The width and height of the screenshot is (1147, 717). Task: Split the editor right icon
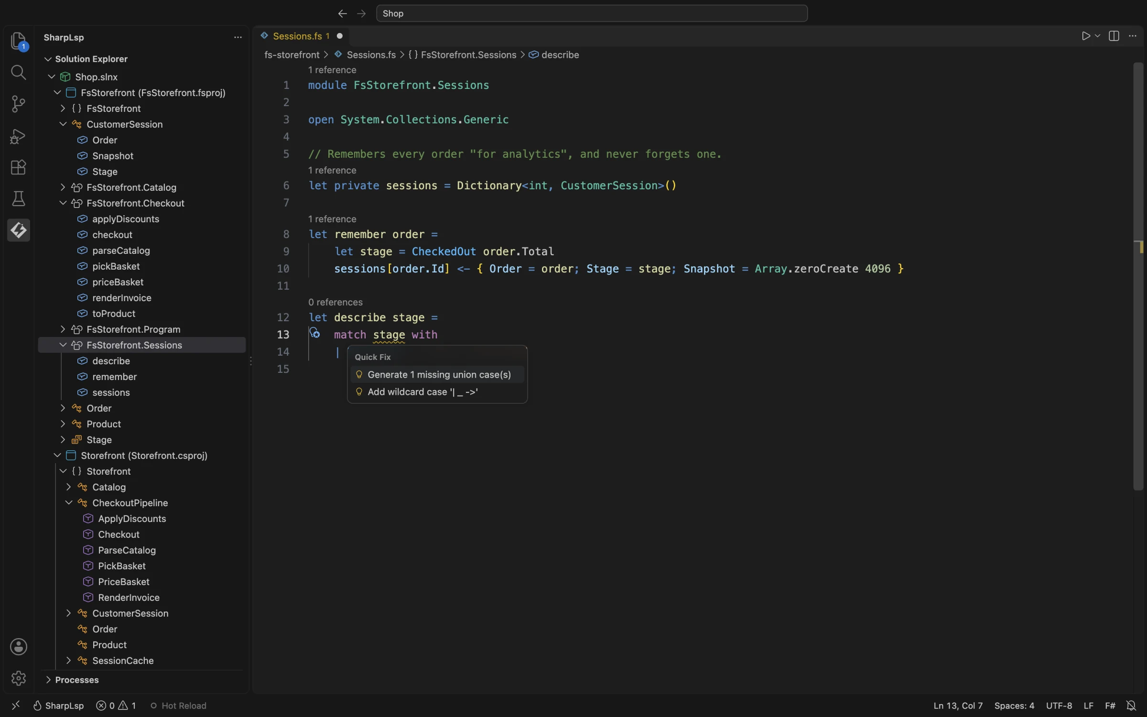(x=1114, y=36)
